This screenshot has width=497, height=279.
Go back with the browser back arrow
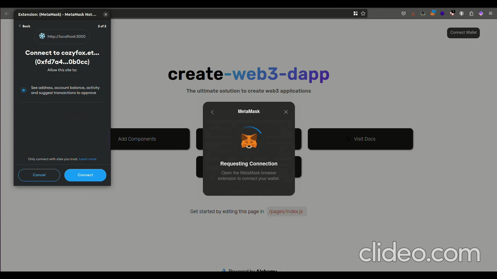pyautogui.click(x=7, y=13)
